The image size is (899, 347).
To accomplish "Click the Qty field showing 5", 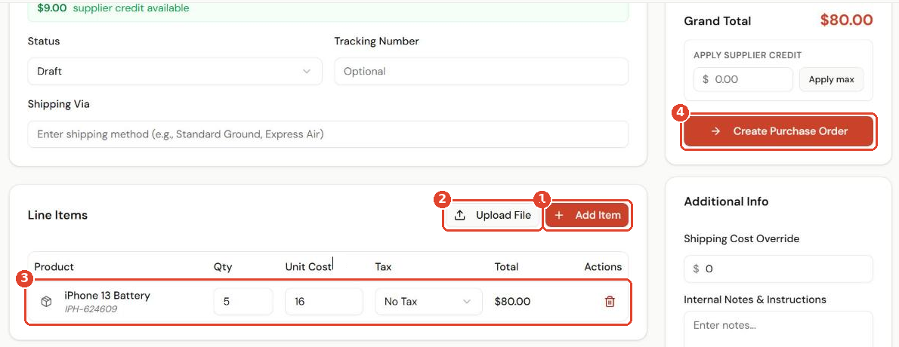I will coord(243,301).
